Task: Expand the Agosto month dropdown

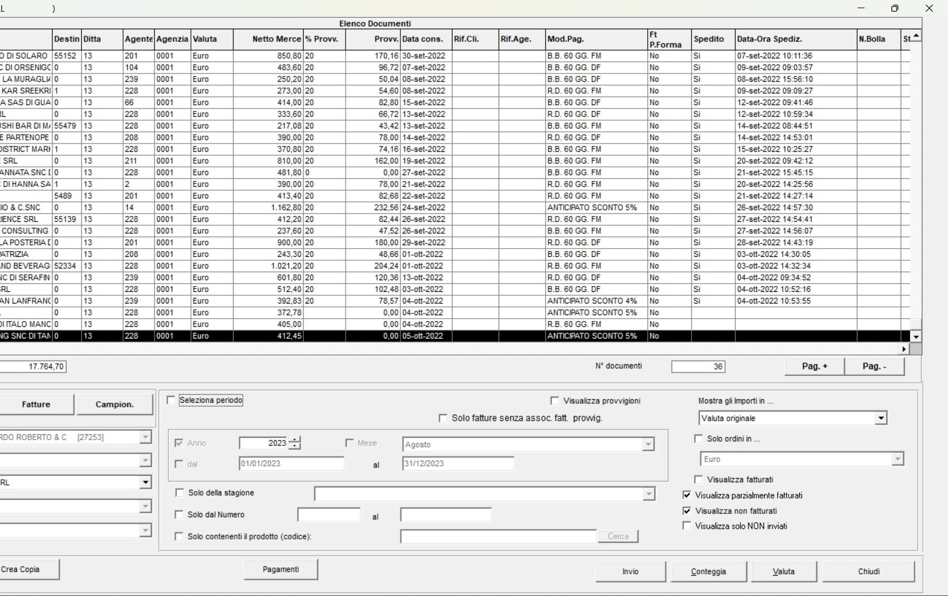Action: tap(648, 444)
